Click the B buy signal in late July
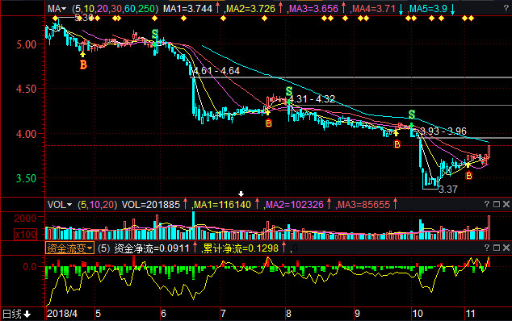The height and width of the screenshot is (321, 512). (x=268, y=123)
